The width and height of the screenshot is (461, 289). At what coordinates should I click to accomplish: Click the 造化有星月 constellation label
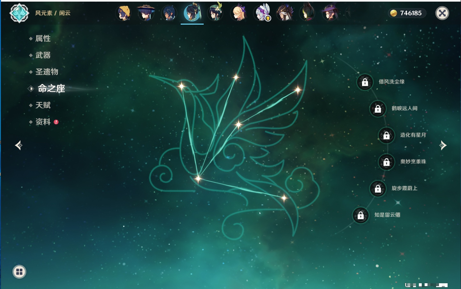pos(413,135)
